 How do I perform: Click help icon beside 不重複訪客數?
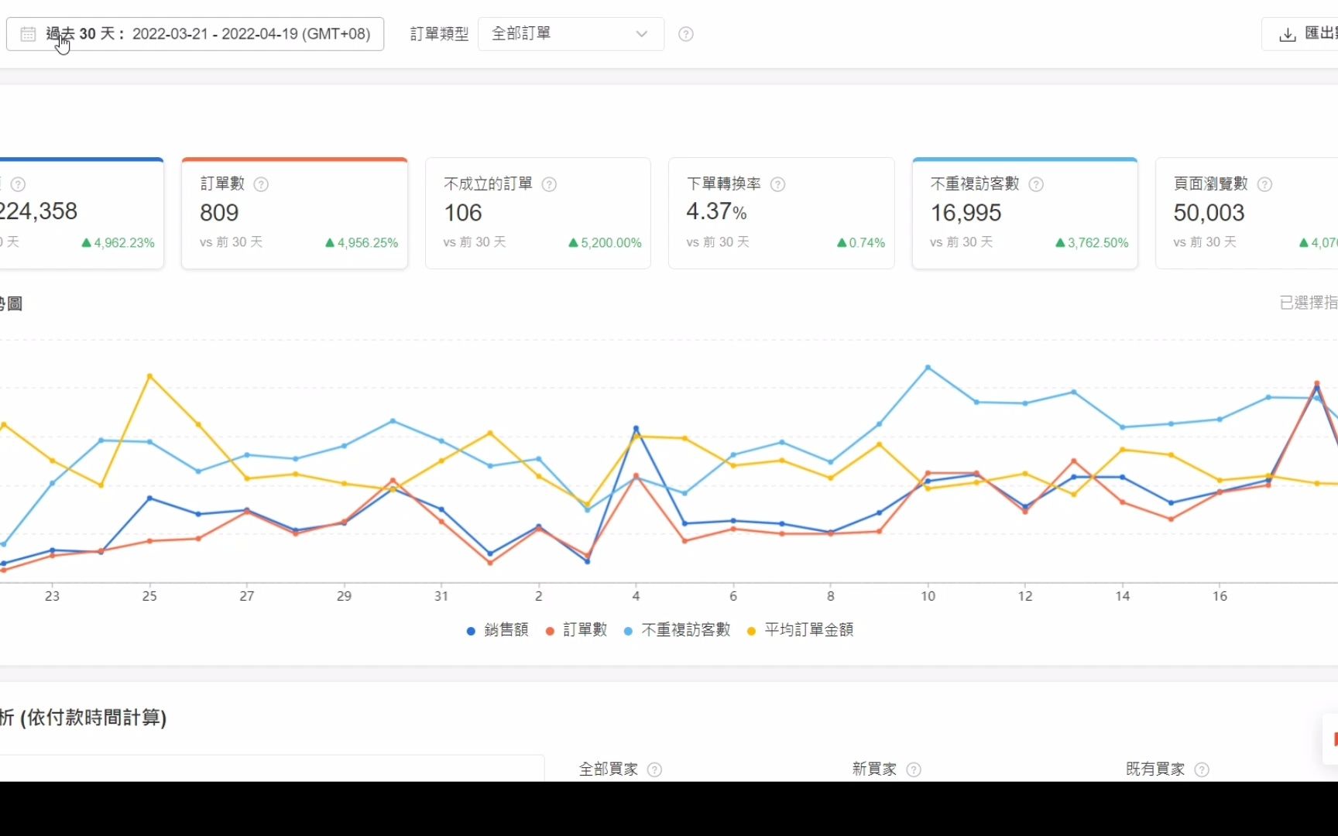pos(1037,184)
